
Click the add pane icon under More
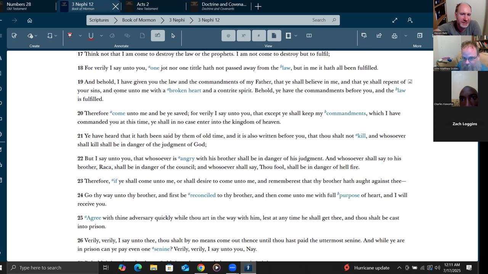[x=420, y=35]
